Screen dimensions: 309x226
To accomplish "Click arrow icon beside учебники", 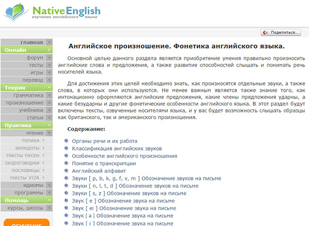I will (x=49, y=110).
